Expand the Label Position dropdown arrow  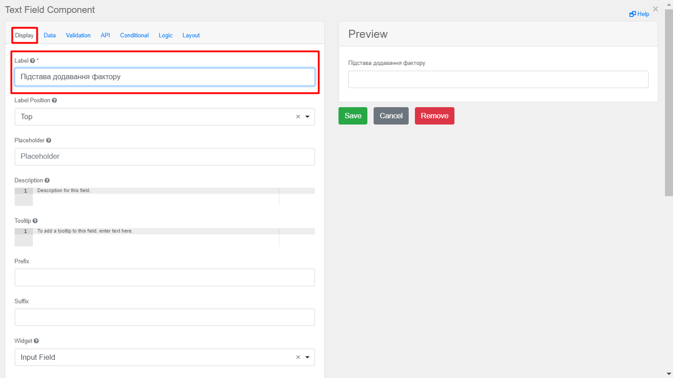pos(307,117)
